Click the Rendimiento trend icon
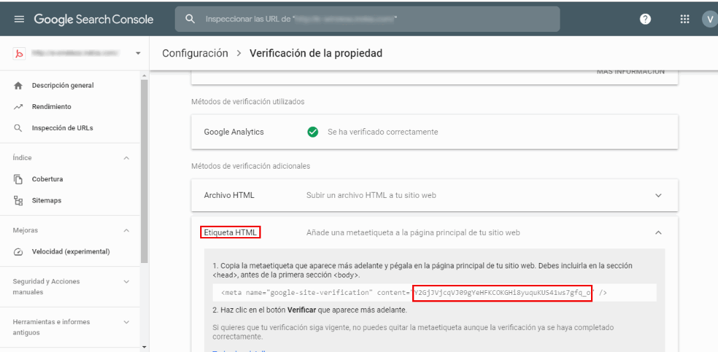718x352 pixels. tap(19, 107)
